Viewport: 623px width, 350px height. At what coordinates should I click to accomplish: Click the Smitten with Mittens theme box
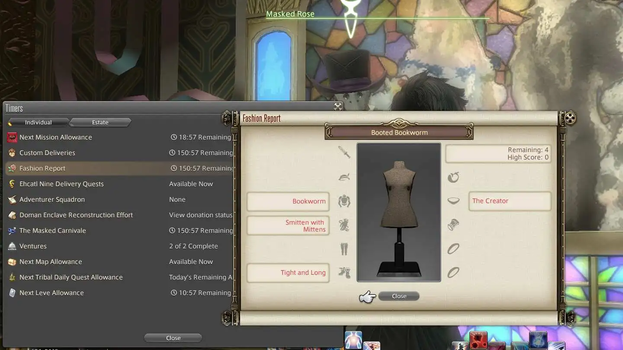pyautogui.click(x=288, y=226)
